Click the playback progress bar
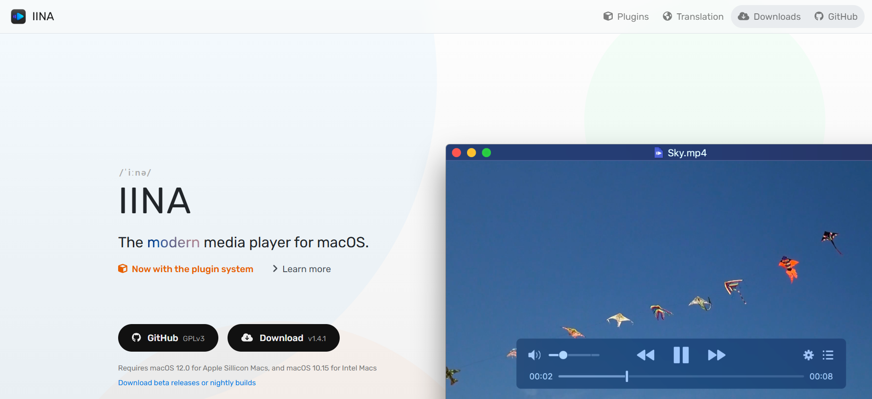872x399 pixels. 681,376
